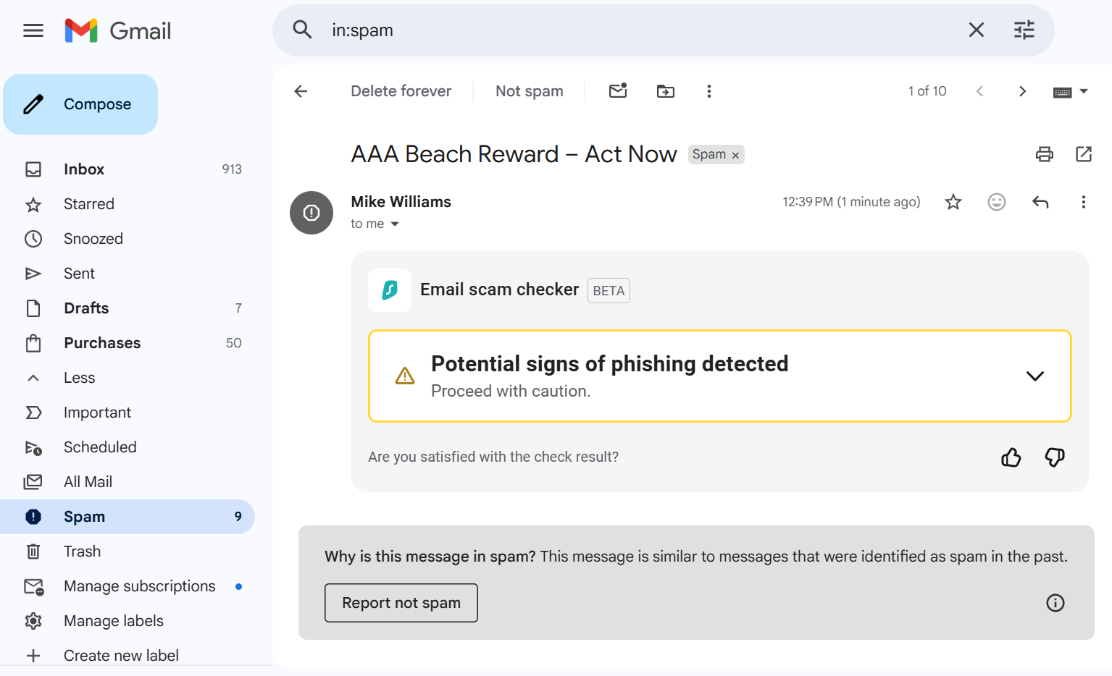The width and height of the screenshot is (1112, 676).
Task: Reply to Mike Williams
Action: coord(1040,202)
